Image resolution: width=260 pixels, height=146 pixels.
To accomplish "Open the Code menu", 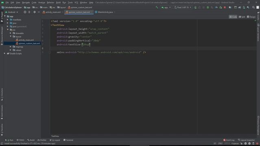I will [34, 2].
